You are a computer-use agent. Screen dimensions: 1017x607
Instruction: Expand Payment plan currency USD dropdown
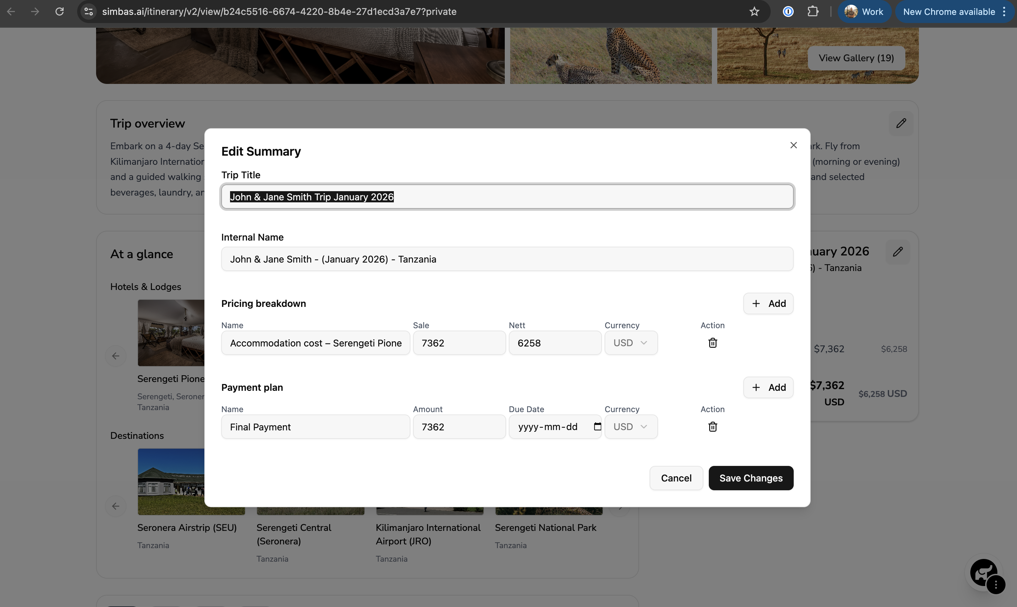coord(631,427)
